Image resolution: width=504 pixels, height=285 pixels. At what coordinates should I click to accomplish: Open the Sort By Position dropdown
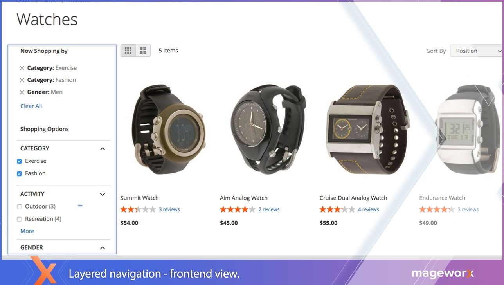coord(477,51)
